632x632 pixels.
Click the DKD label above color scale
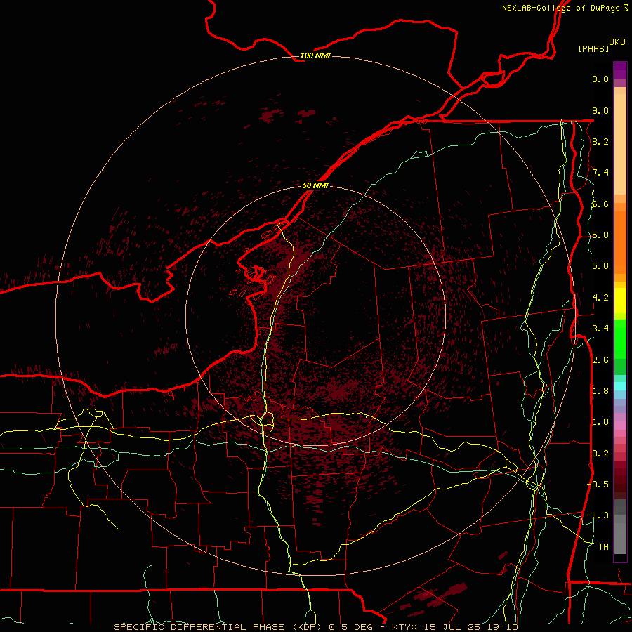(617, 42)
